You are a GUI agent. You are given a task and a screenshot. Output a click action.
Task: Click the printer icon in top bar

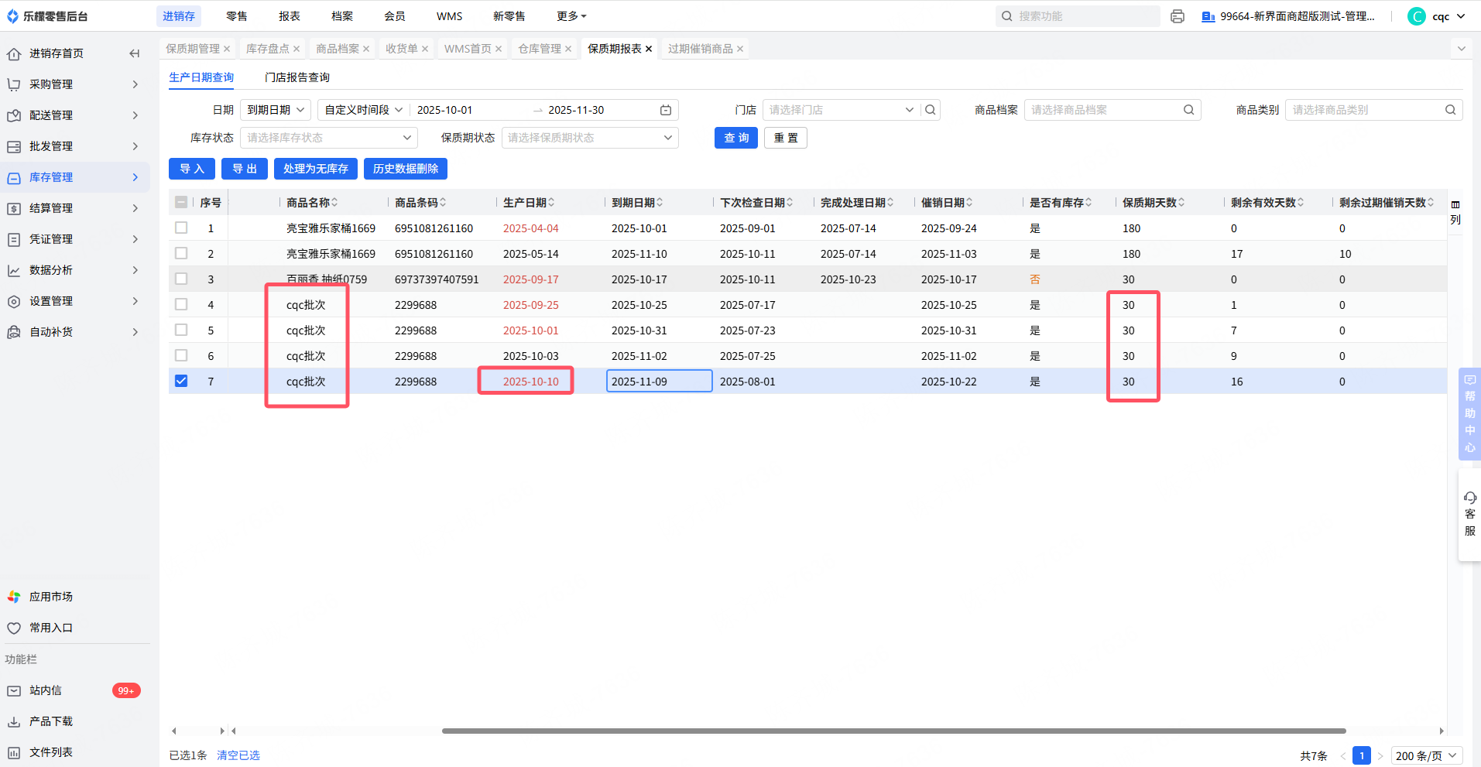coord(1178,16)
